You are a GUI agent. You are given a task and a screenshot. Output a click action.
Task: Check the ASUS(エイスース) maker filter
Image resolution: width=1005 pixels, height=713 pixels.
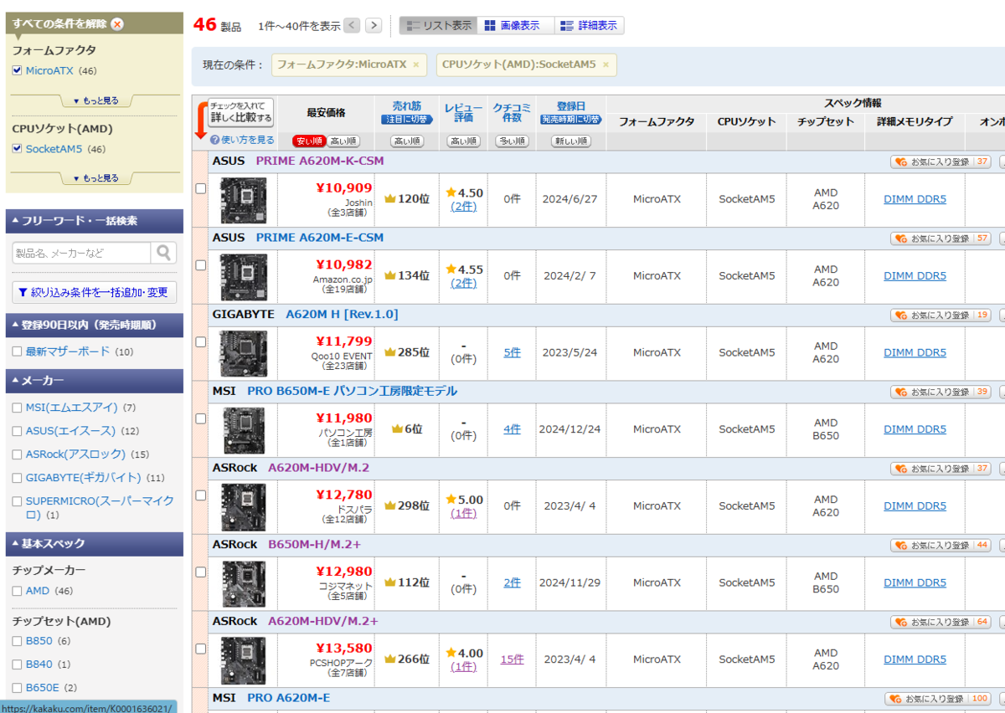click(17, 431)
